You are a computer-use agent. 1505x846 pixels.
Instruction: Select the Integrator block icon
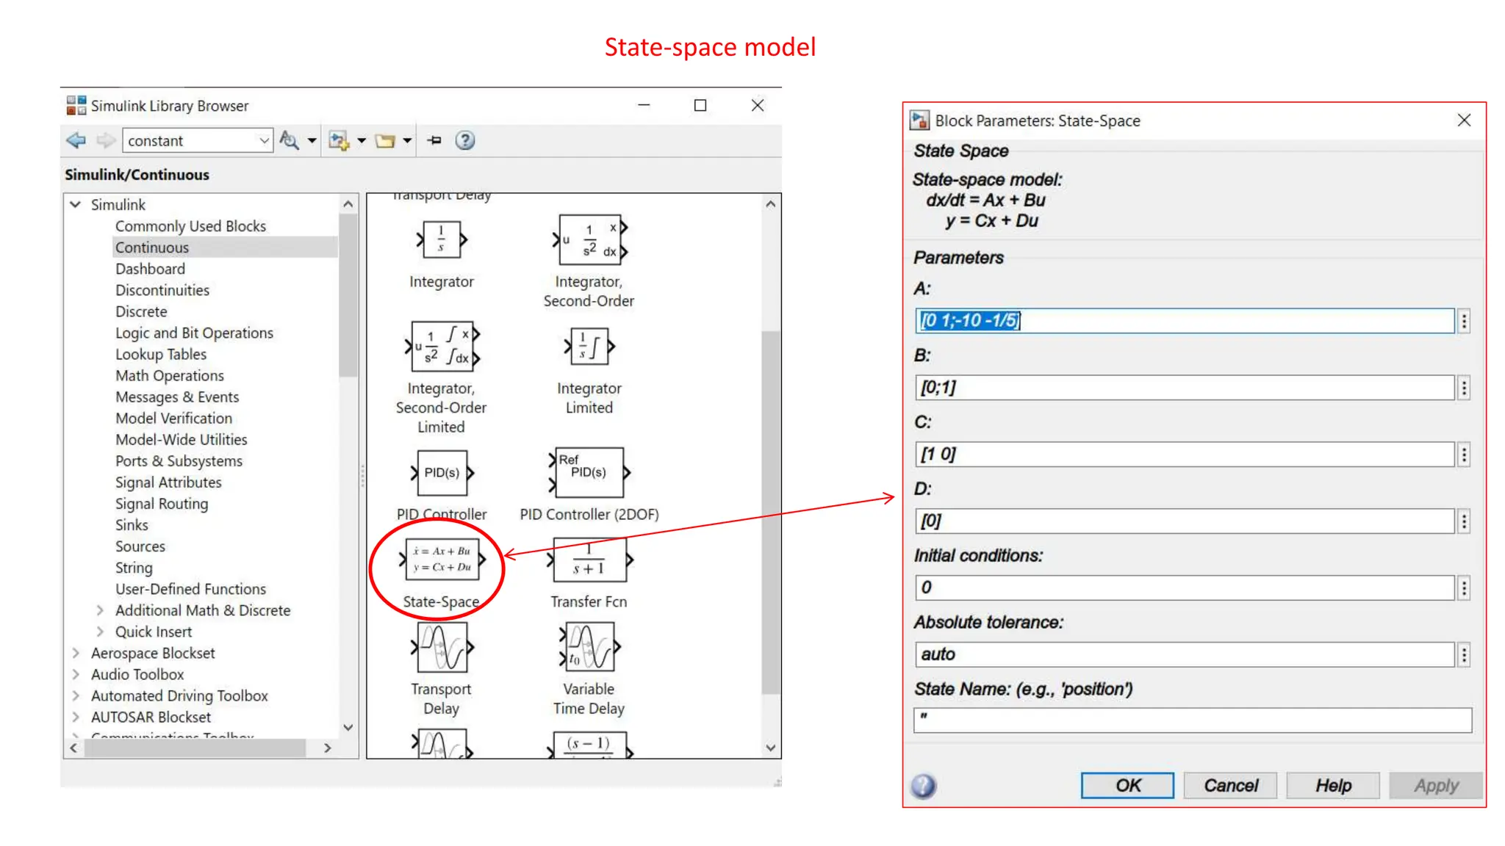pyautogui.click(x=442, y=239)
